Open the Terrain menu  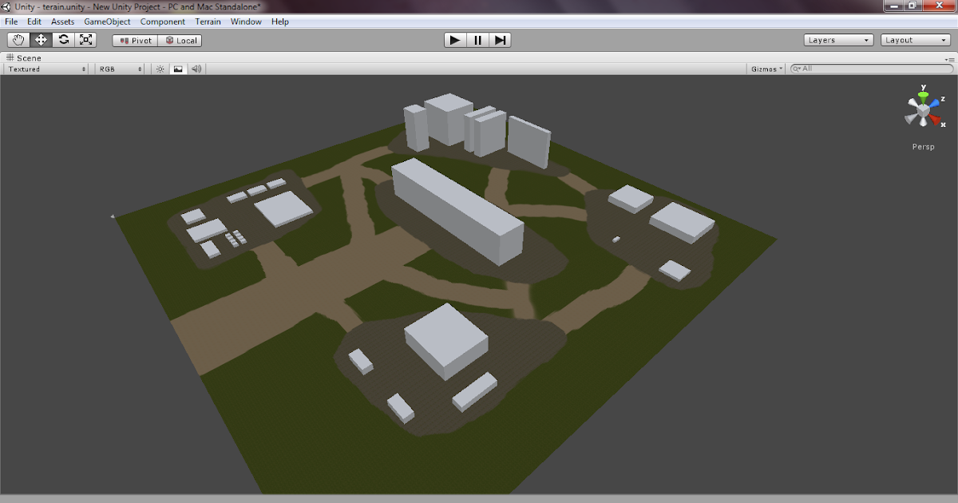pyautogui.click(x=208, y=22)
